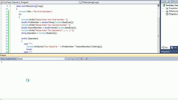Click Go to Previous Message output icon

[x=73, y=59]
